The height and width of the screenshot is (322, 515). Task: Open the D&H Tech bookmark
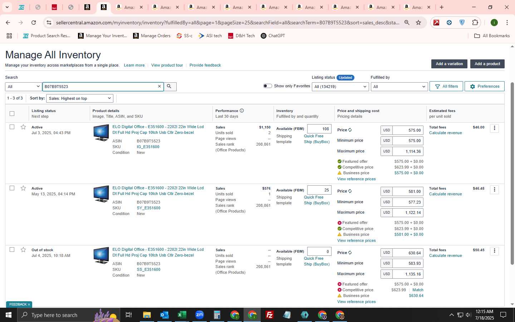coord(241,36)
